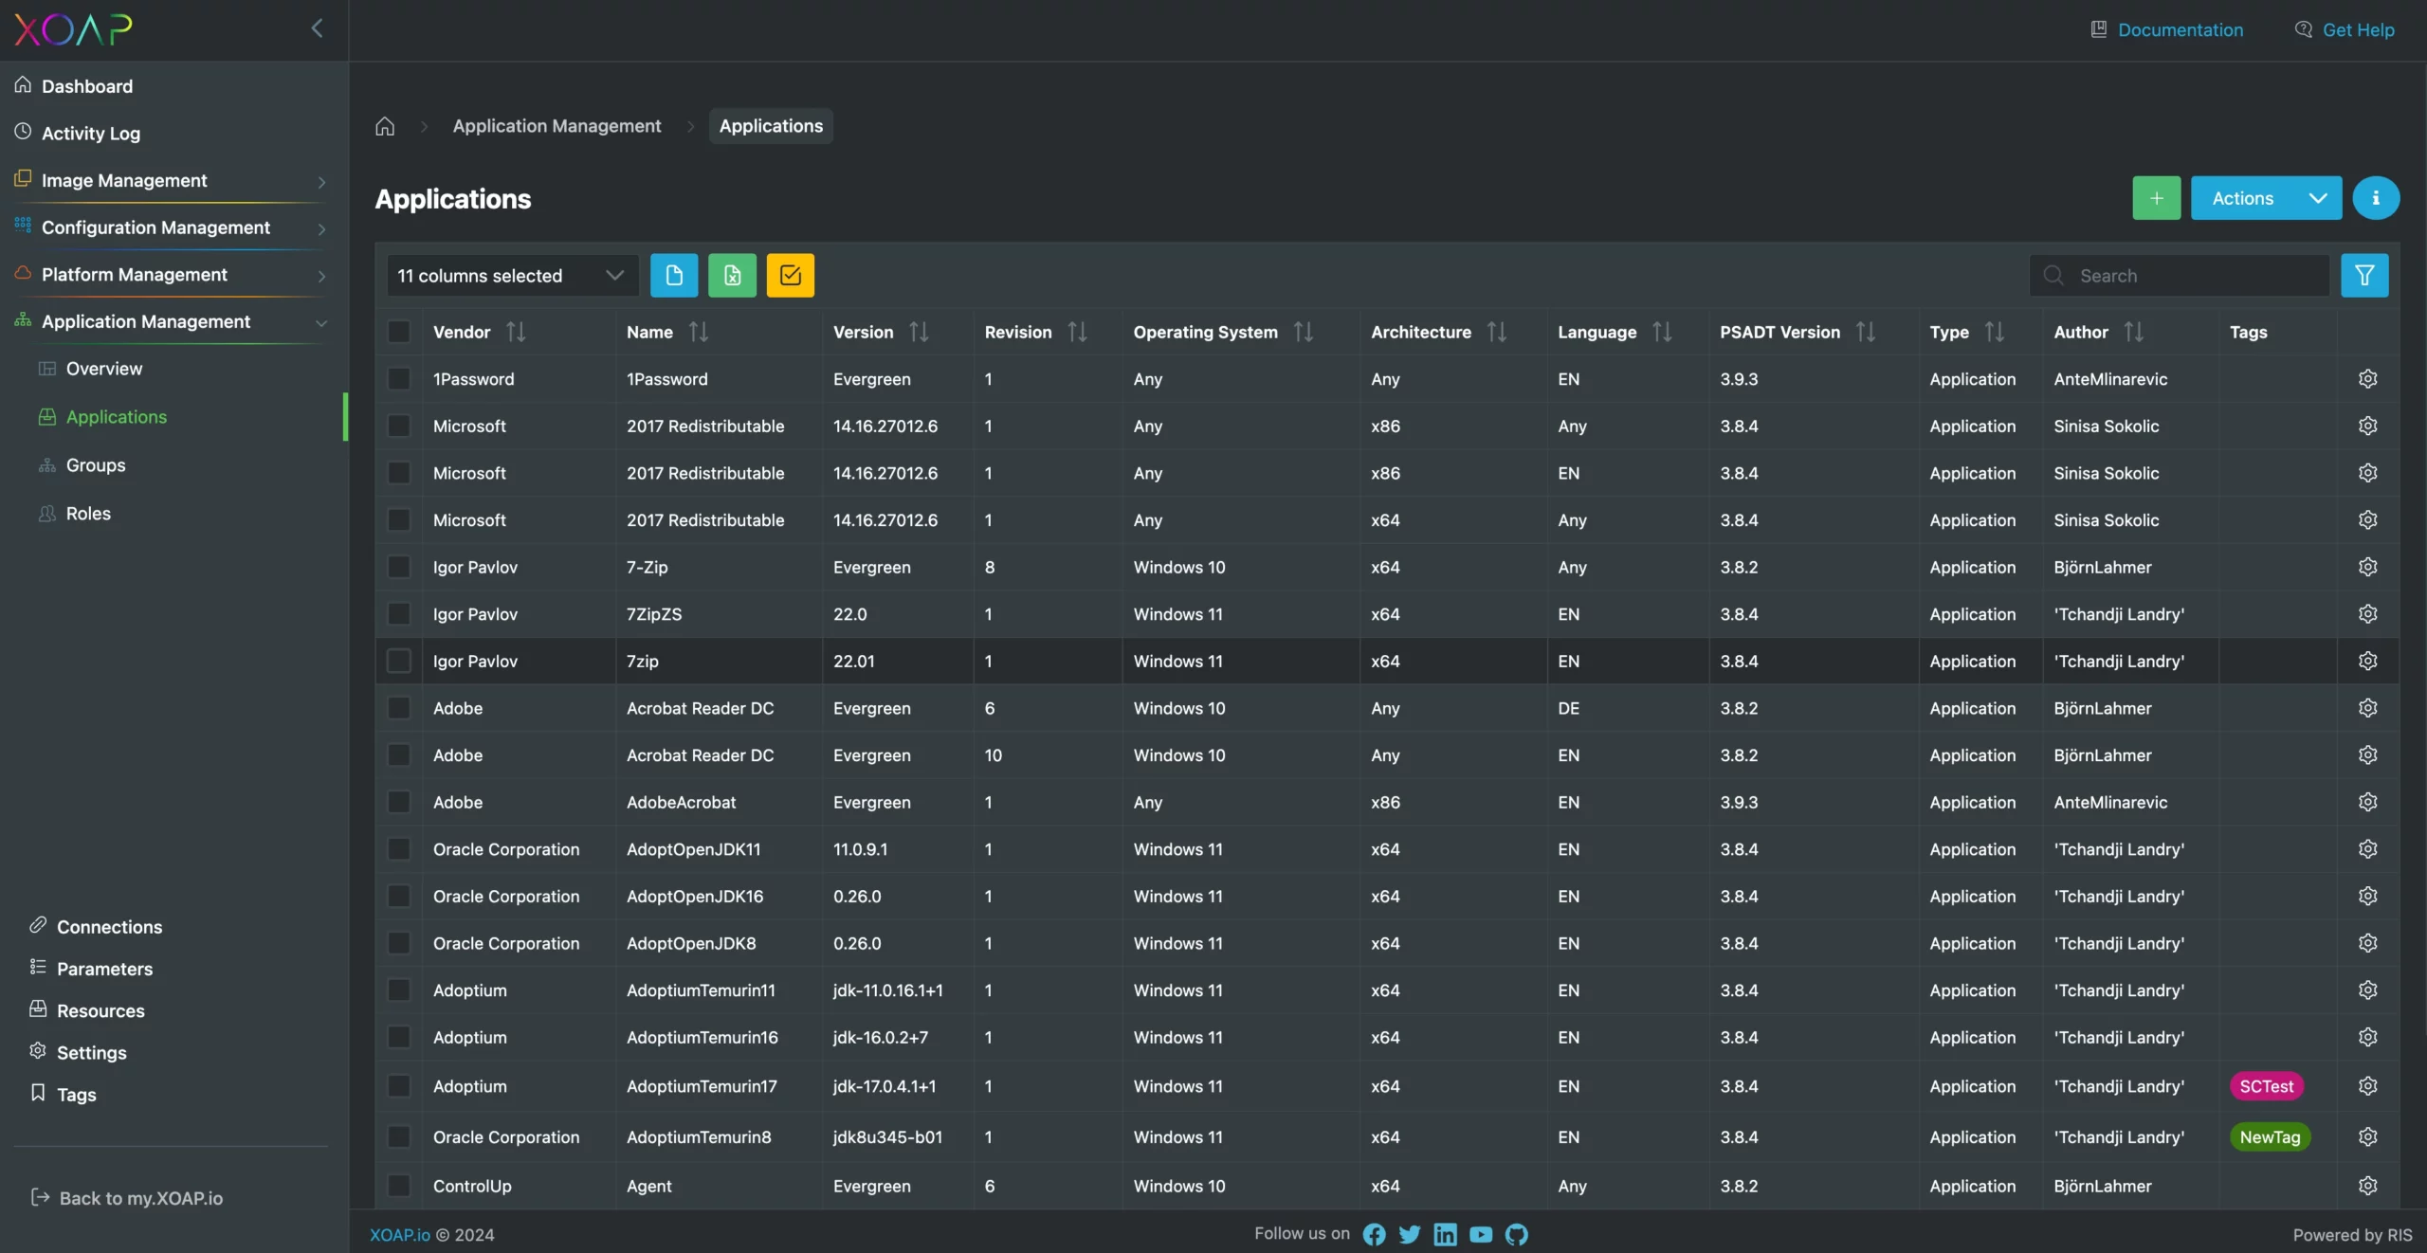Open settings gear for AdobeAcrobat row
The width and height of the screenshot is (2427, 1253).
(2367, 802)
